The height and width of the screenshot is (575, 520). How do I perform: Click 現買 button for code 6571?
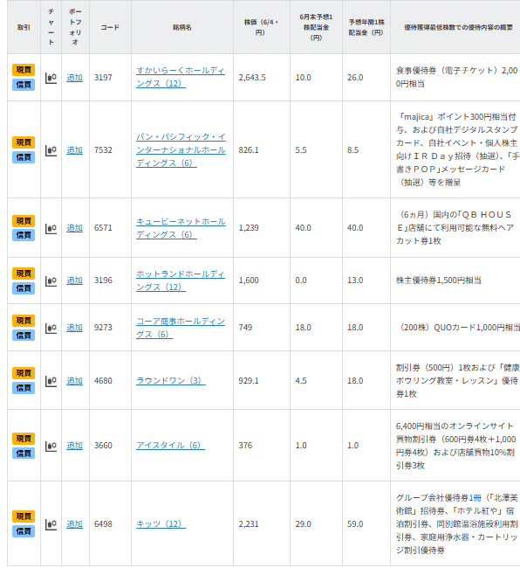24,221
